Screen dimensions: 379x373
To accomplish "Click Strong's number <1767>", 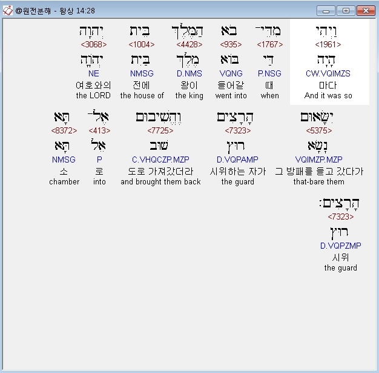I will (x=270, y=44).
